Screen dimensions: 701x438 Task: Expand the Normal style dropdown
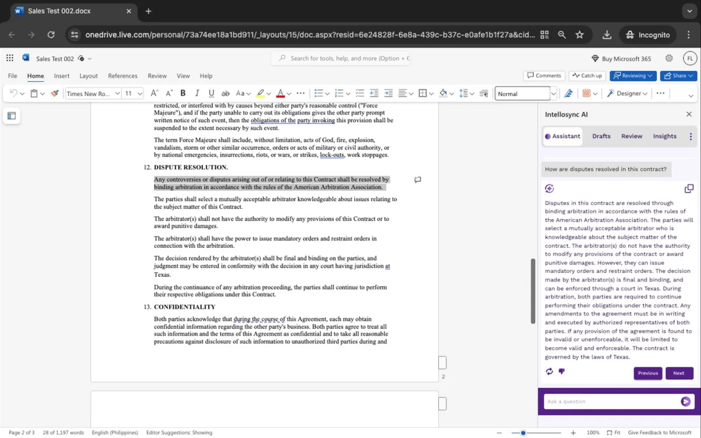553,93
